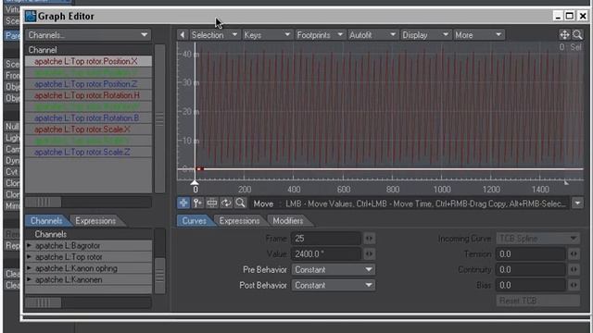The width and height of the screenshot is (593, 333).
Task: Select Top rotor.Position.X channel
Action: click(89, 61)
